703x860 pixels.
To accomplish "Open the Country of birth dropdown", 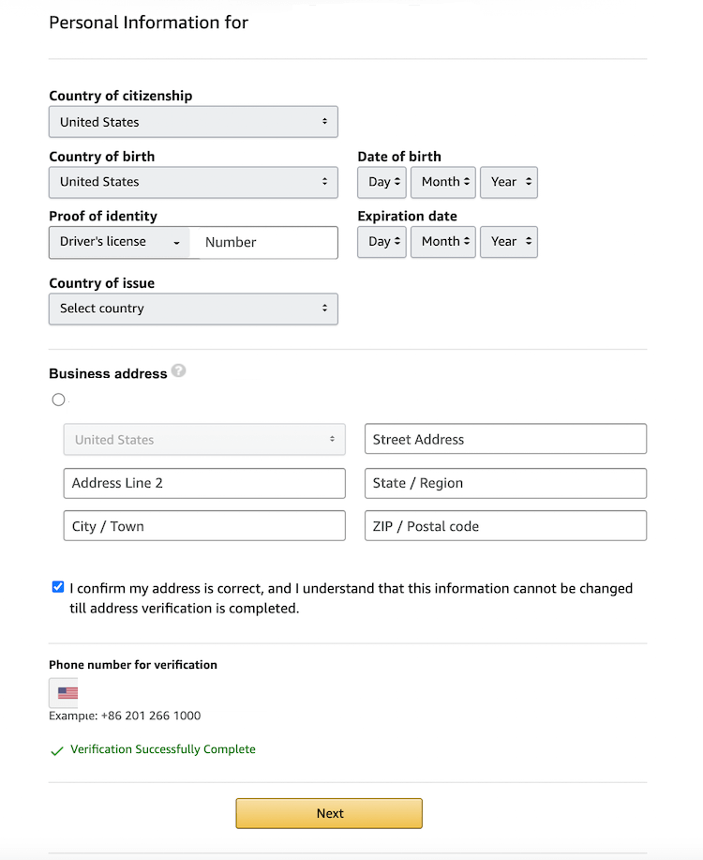I will coord(193,182).
